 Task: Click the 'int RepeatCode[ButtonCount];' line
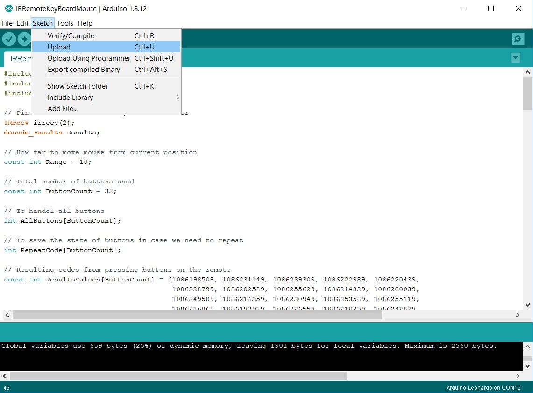point(62,250)
